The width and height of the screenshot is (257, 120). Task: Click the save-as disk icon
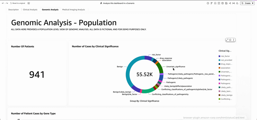226,3
